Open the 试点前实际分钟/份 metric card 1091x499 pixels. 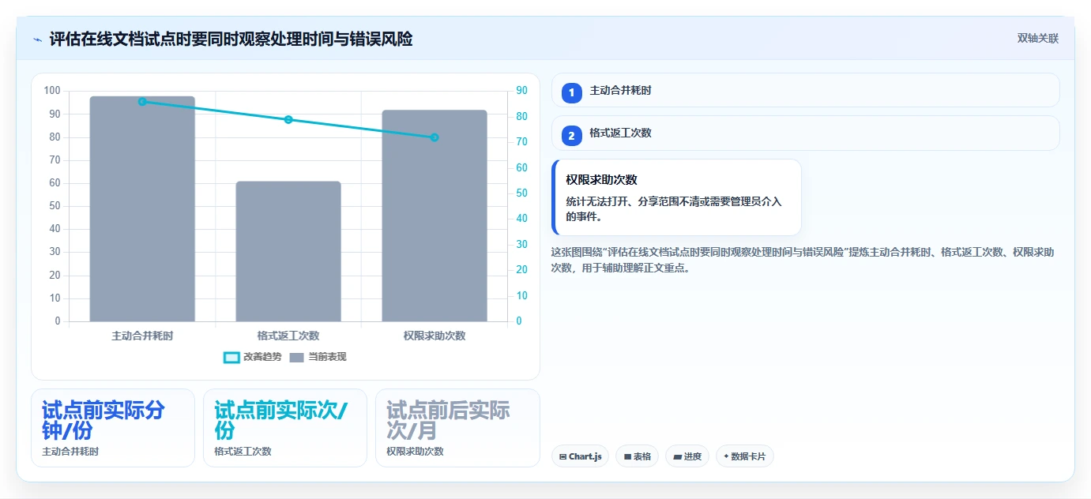click(113, 428)
